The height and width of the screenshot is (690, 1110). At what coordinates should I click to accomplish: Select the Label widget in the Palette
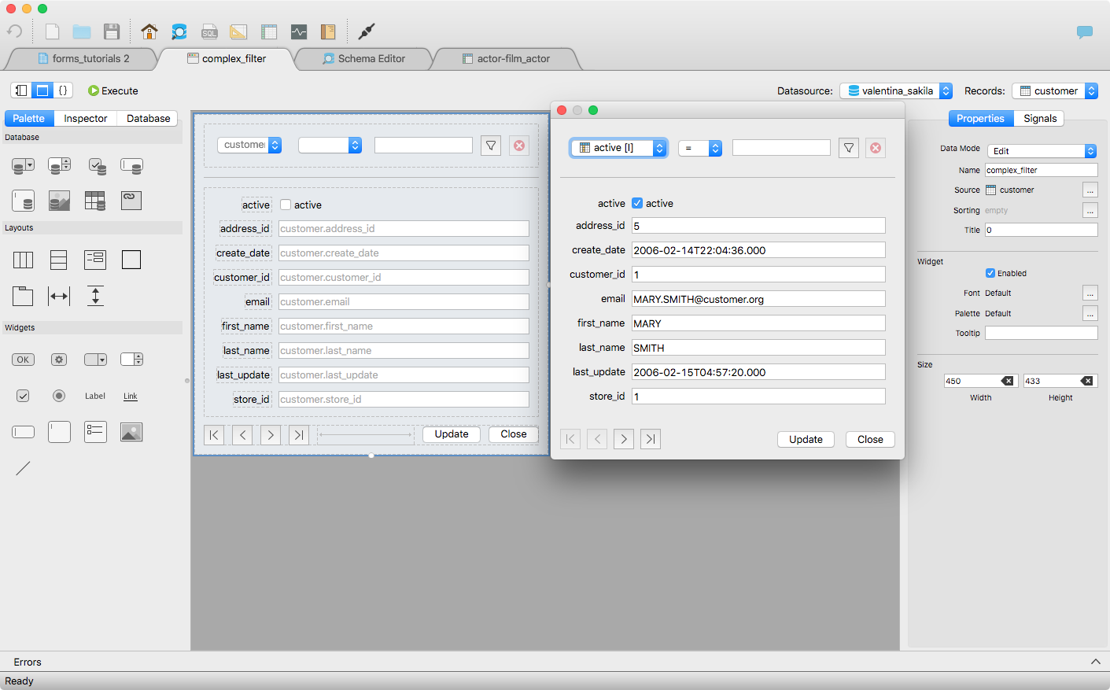coord(94,396)
